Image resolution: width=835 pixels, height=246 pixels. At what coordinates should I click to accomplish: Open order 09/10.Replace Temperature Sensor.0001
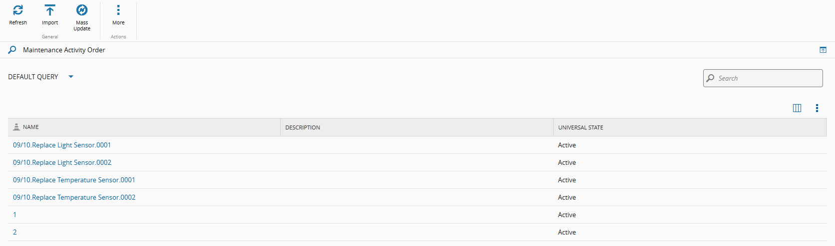[x=74, y=180]
